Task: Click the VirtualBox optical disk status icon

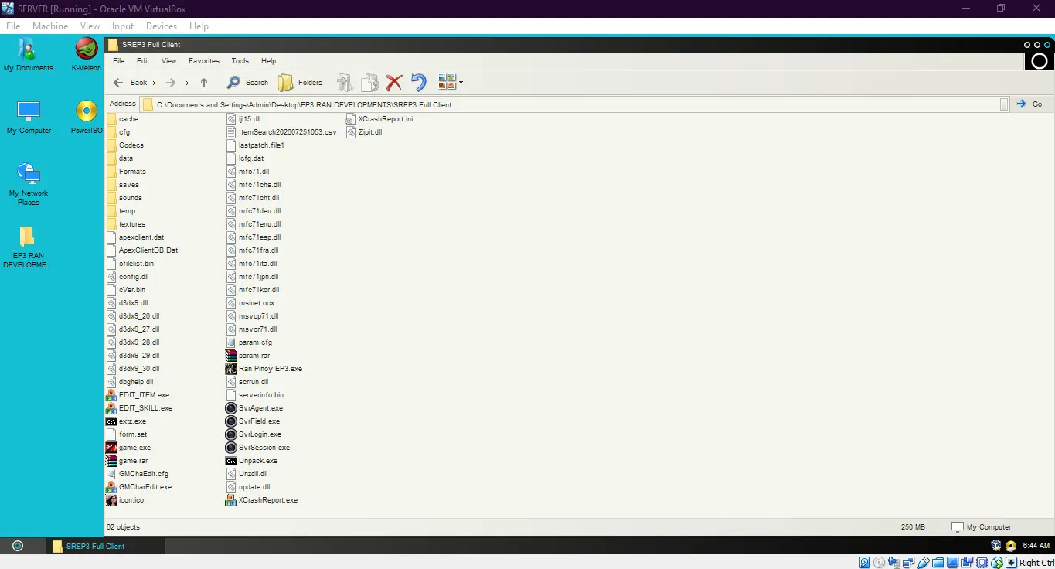Action: click(880, 563)
